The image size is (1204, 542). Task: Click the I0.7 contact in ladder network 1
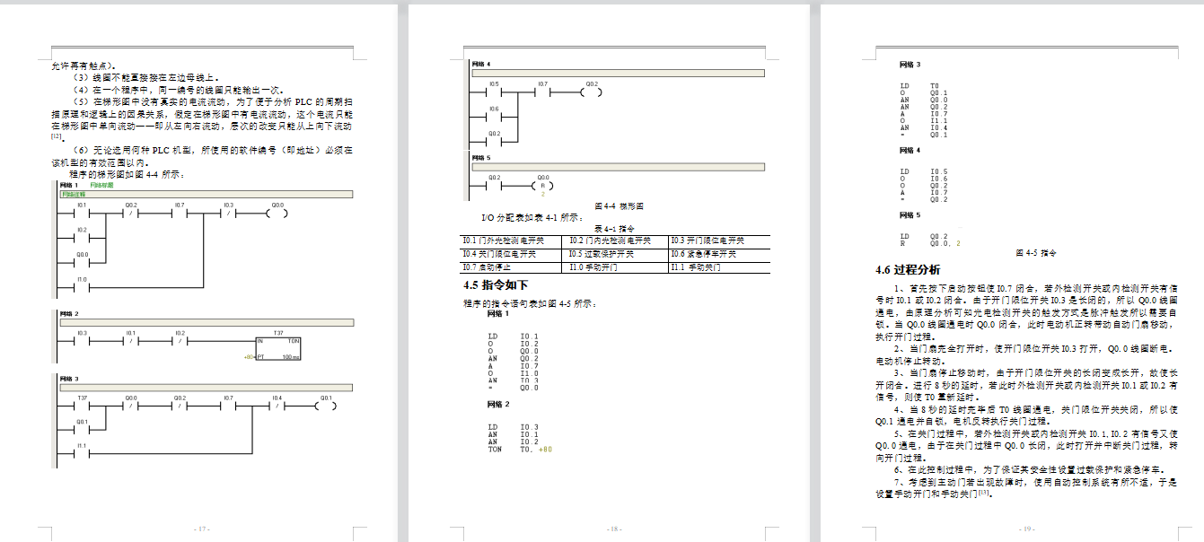pos(180,214)
